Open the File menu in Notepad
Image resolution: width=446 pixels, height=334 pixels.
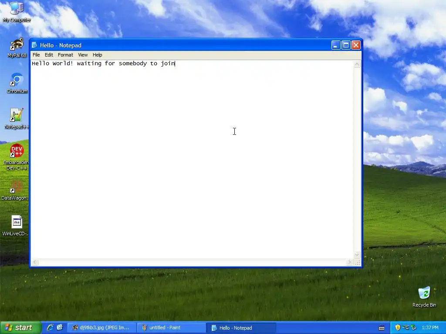[36, 55]
